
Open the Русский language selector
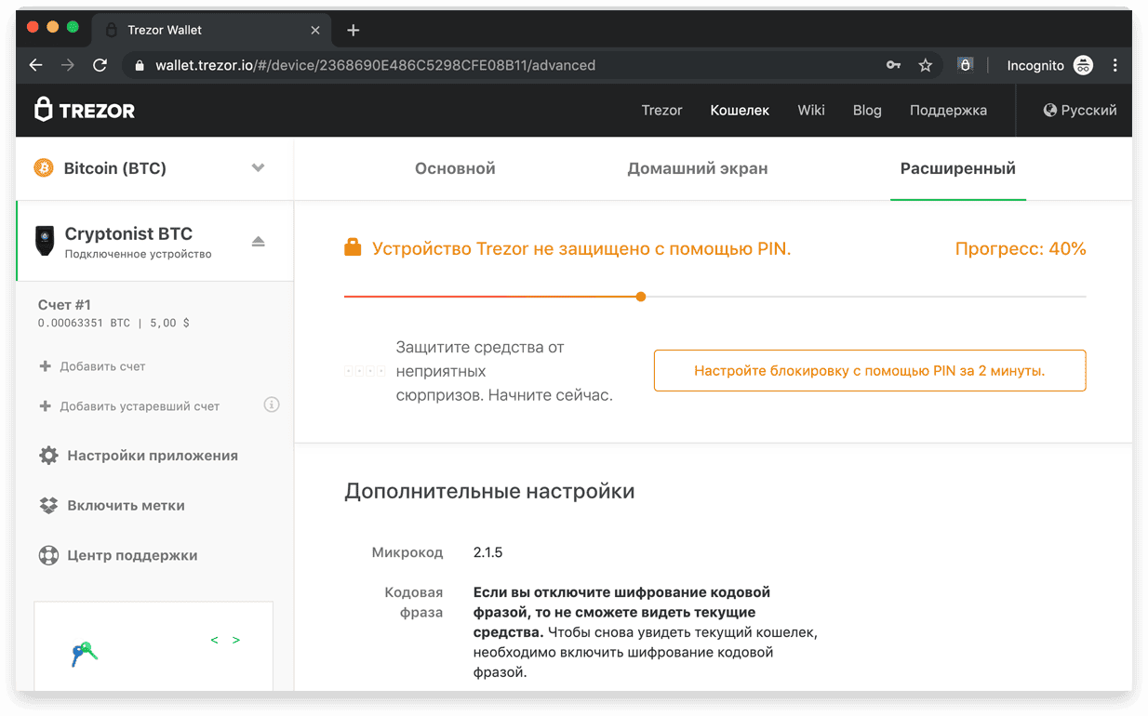point(1080,110)
